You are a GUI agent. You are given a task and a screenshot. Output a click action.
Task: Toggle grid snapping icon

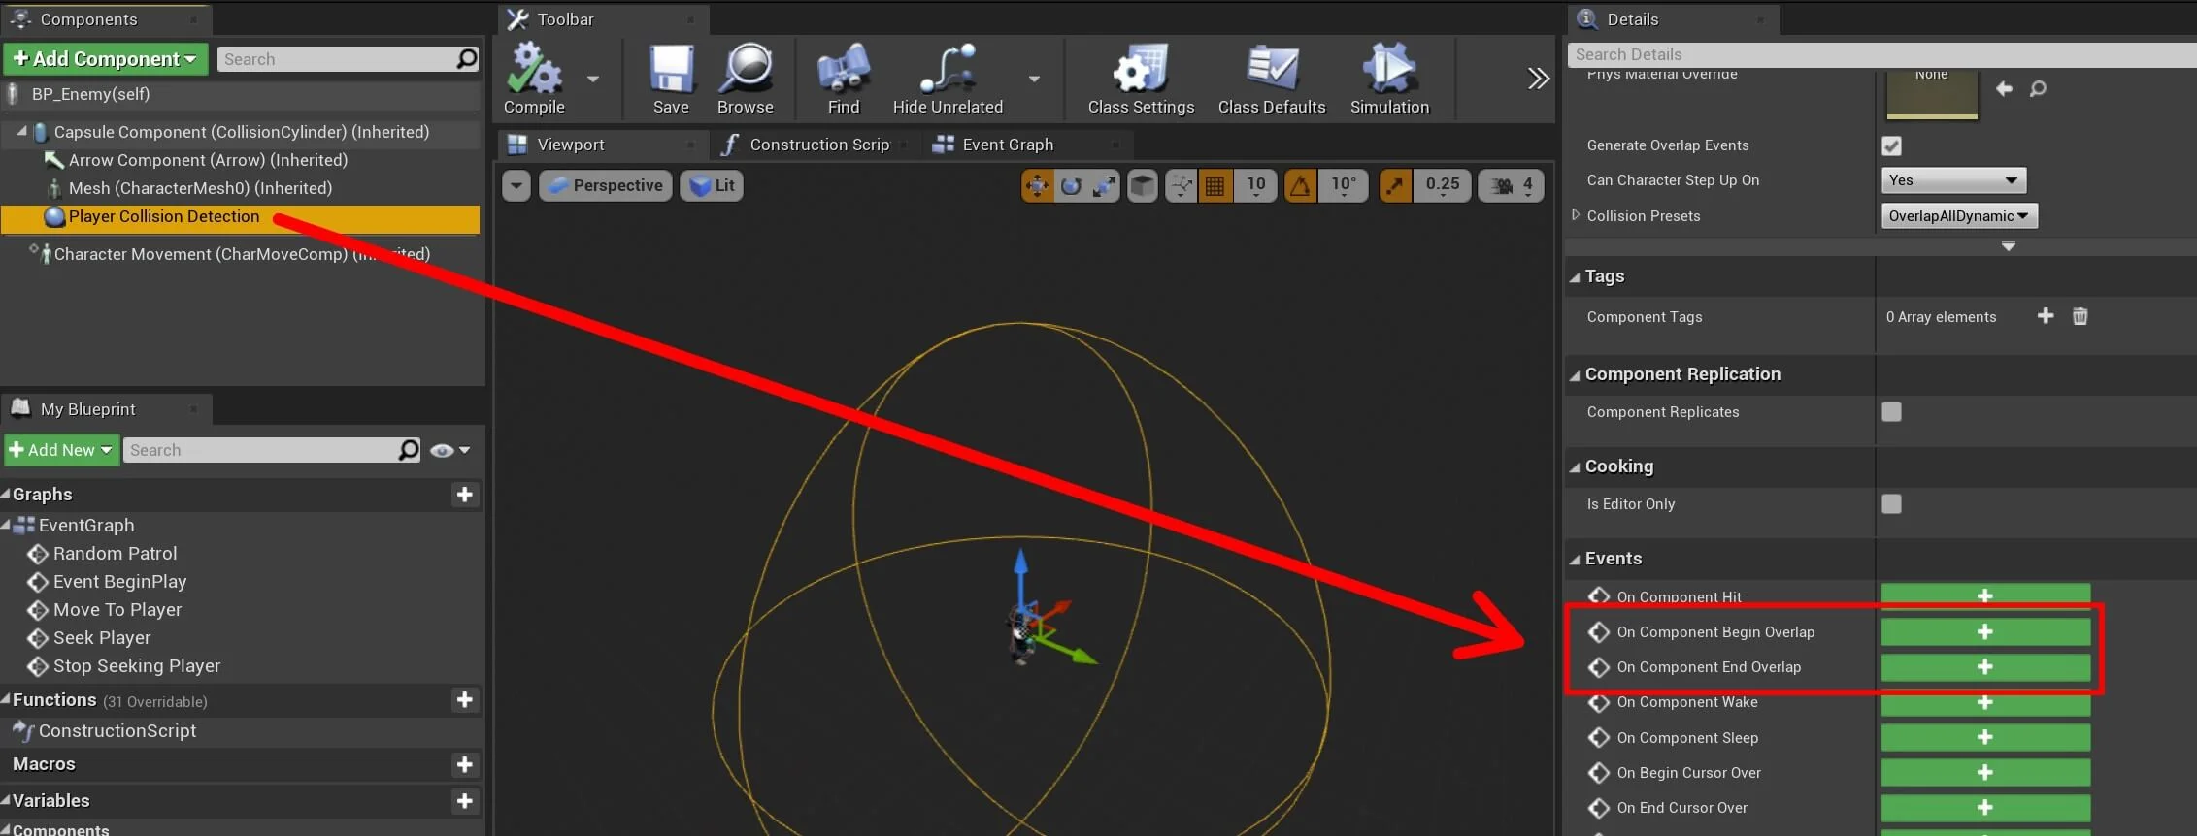click(x=1215, y=185)
